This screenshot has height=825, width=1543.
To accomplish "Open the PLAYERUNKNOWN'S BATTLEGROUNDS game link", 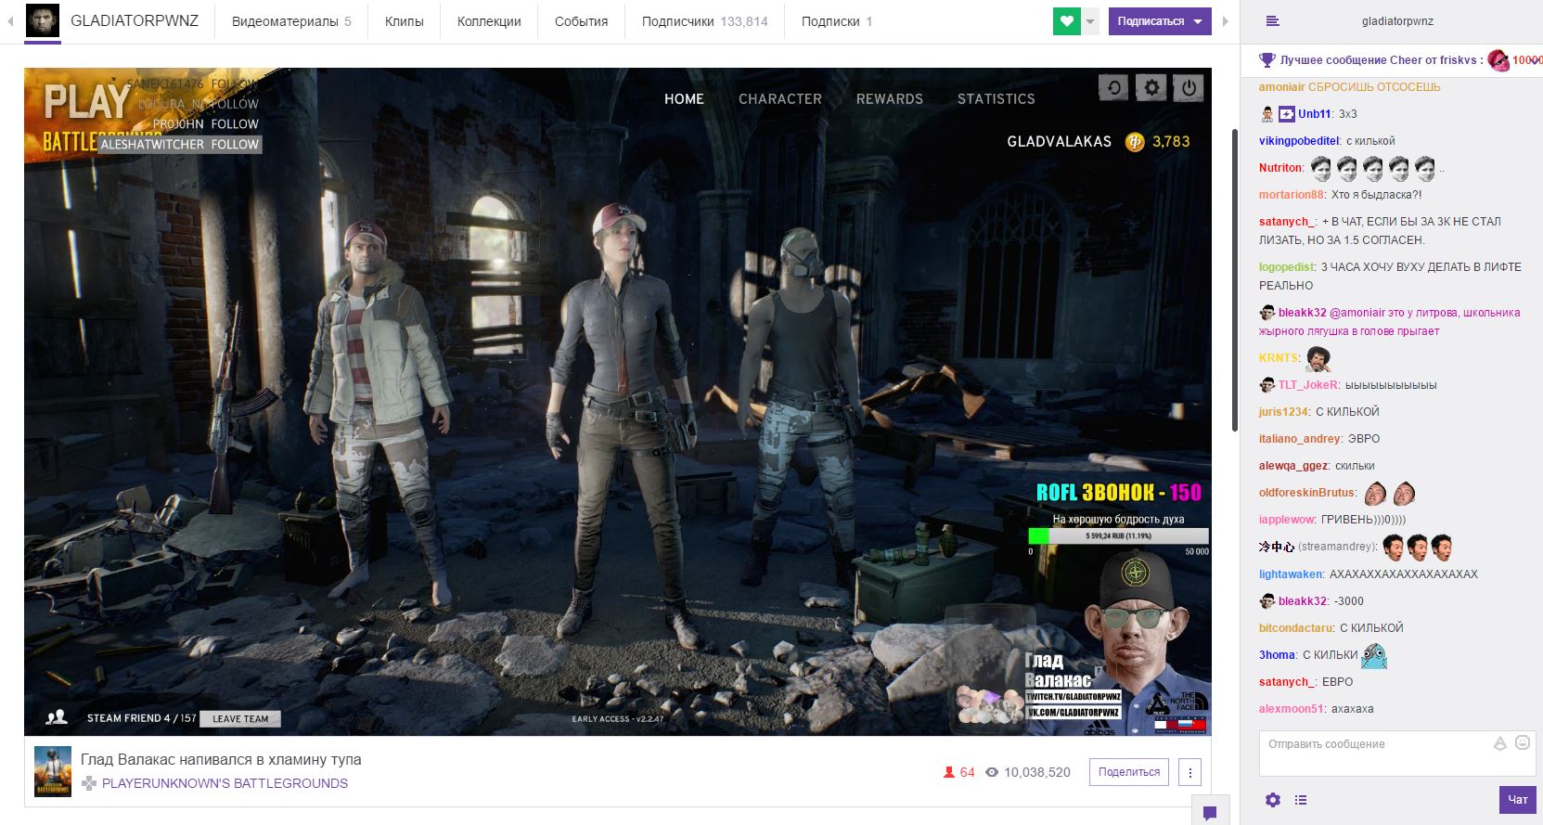I will [225, 783].
